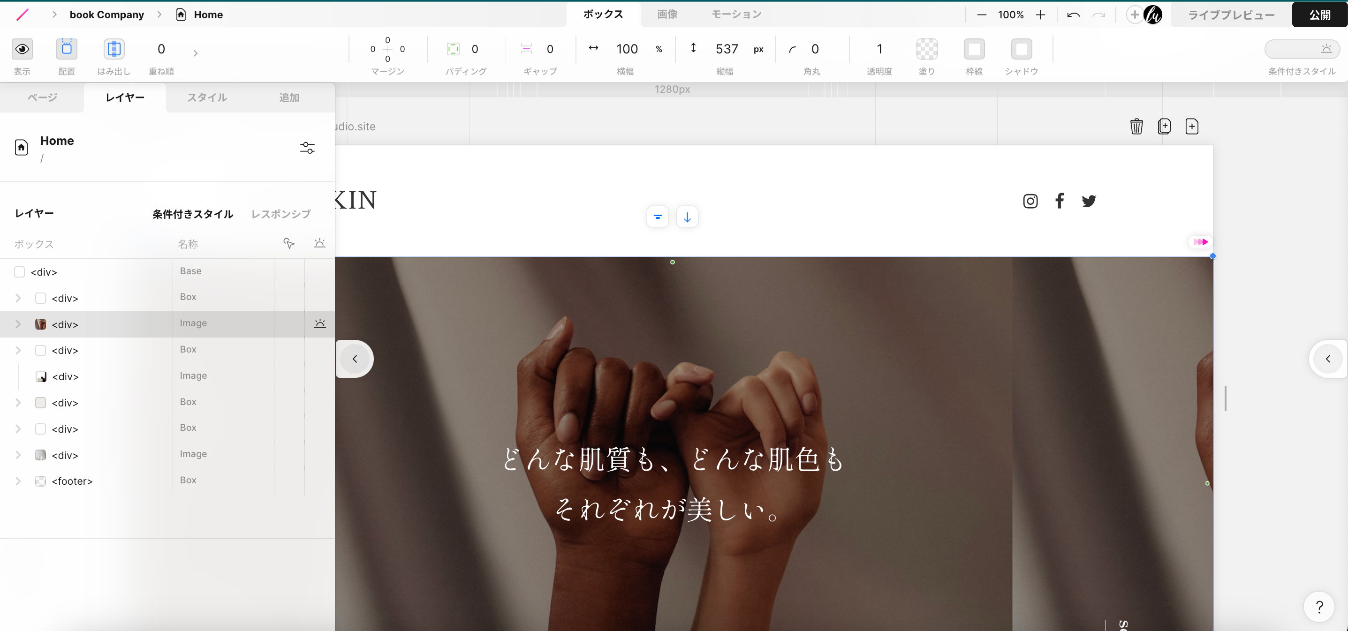1348x631 pixels.
Task: Click the sunrise column header icon
Action: tap(319, 243)
